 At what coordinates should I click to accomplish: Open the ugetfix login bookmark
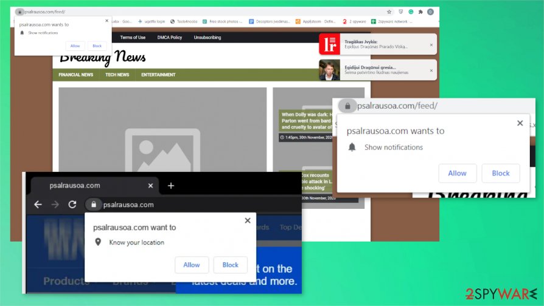click(x=152, y=21)
